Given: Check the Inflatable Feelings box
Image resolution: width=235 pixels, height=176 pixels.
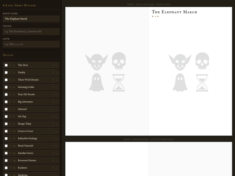Looking at the screenshot, I should (6, 139).
